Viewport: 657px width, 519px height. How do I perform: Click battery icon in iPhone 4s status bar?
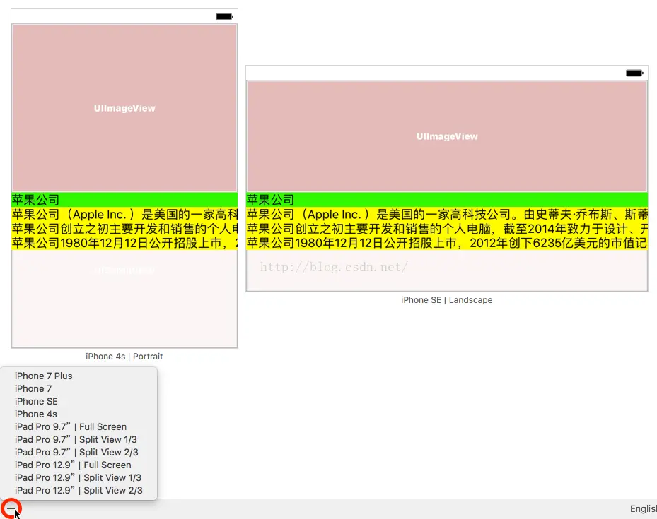(224, 17)
